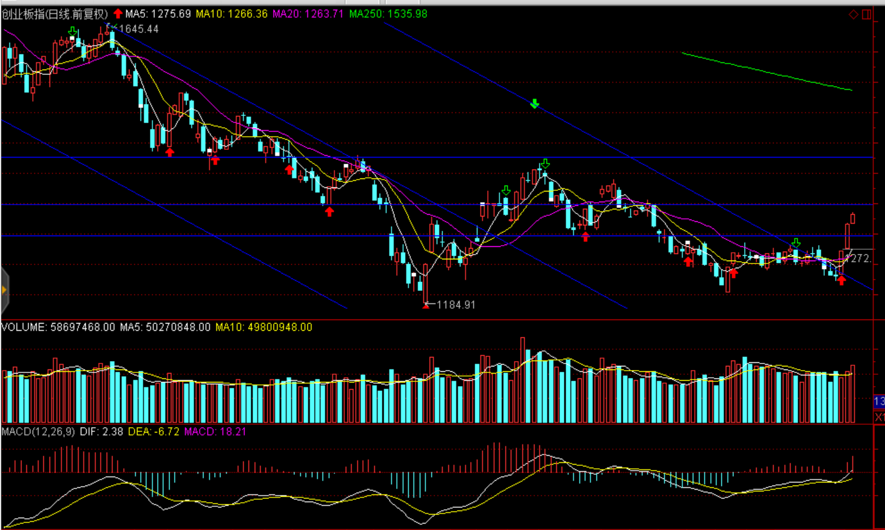The height and width of the screenshot is (530, 885).
Task: Click the red up-arrow beside the chart title
Action: [x=118, y=14]
